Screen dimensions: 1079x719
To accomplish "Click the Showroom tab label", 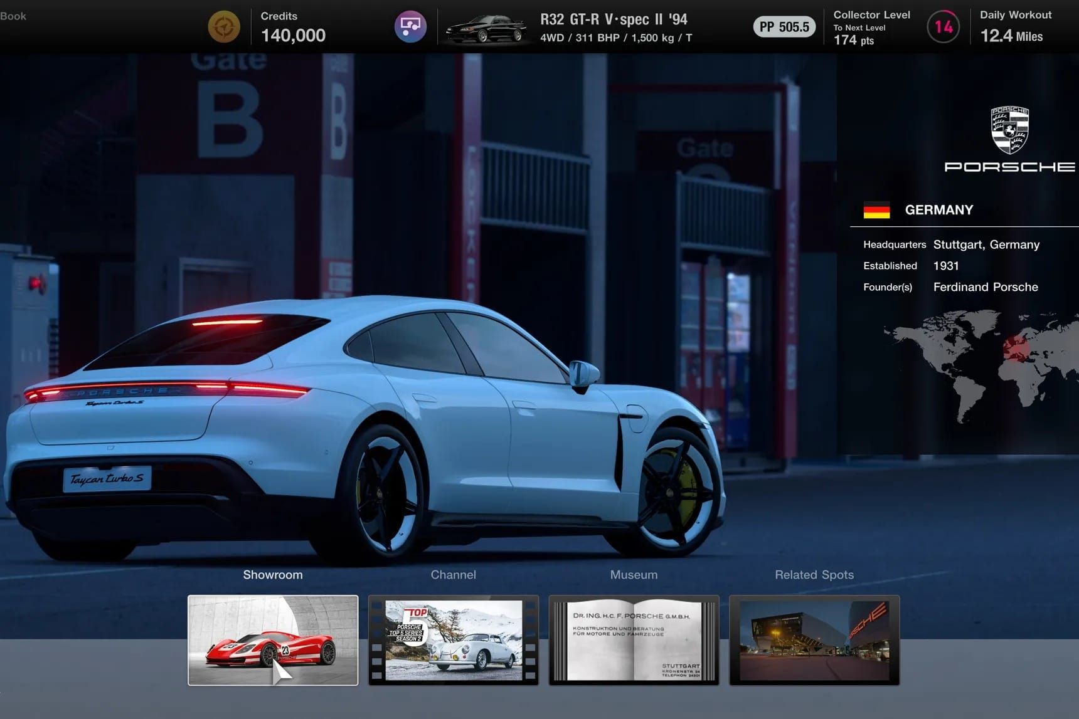I will 272,574.
